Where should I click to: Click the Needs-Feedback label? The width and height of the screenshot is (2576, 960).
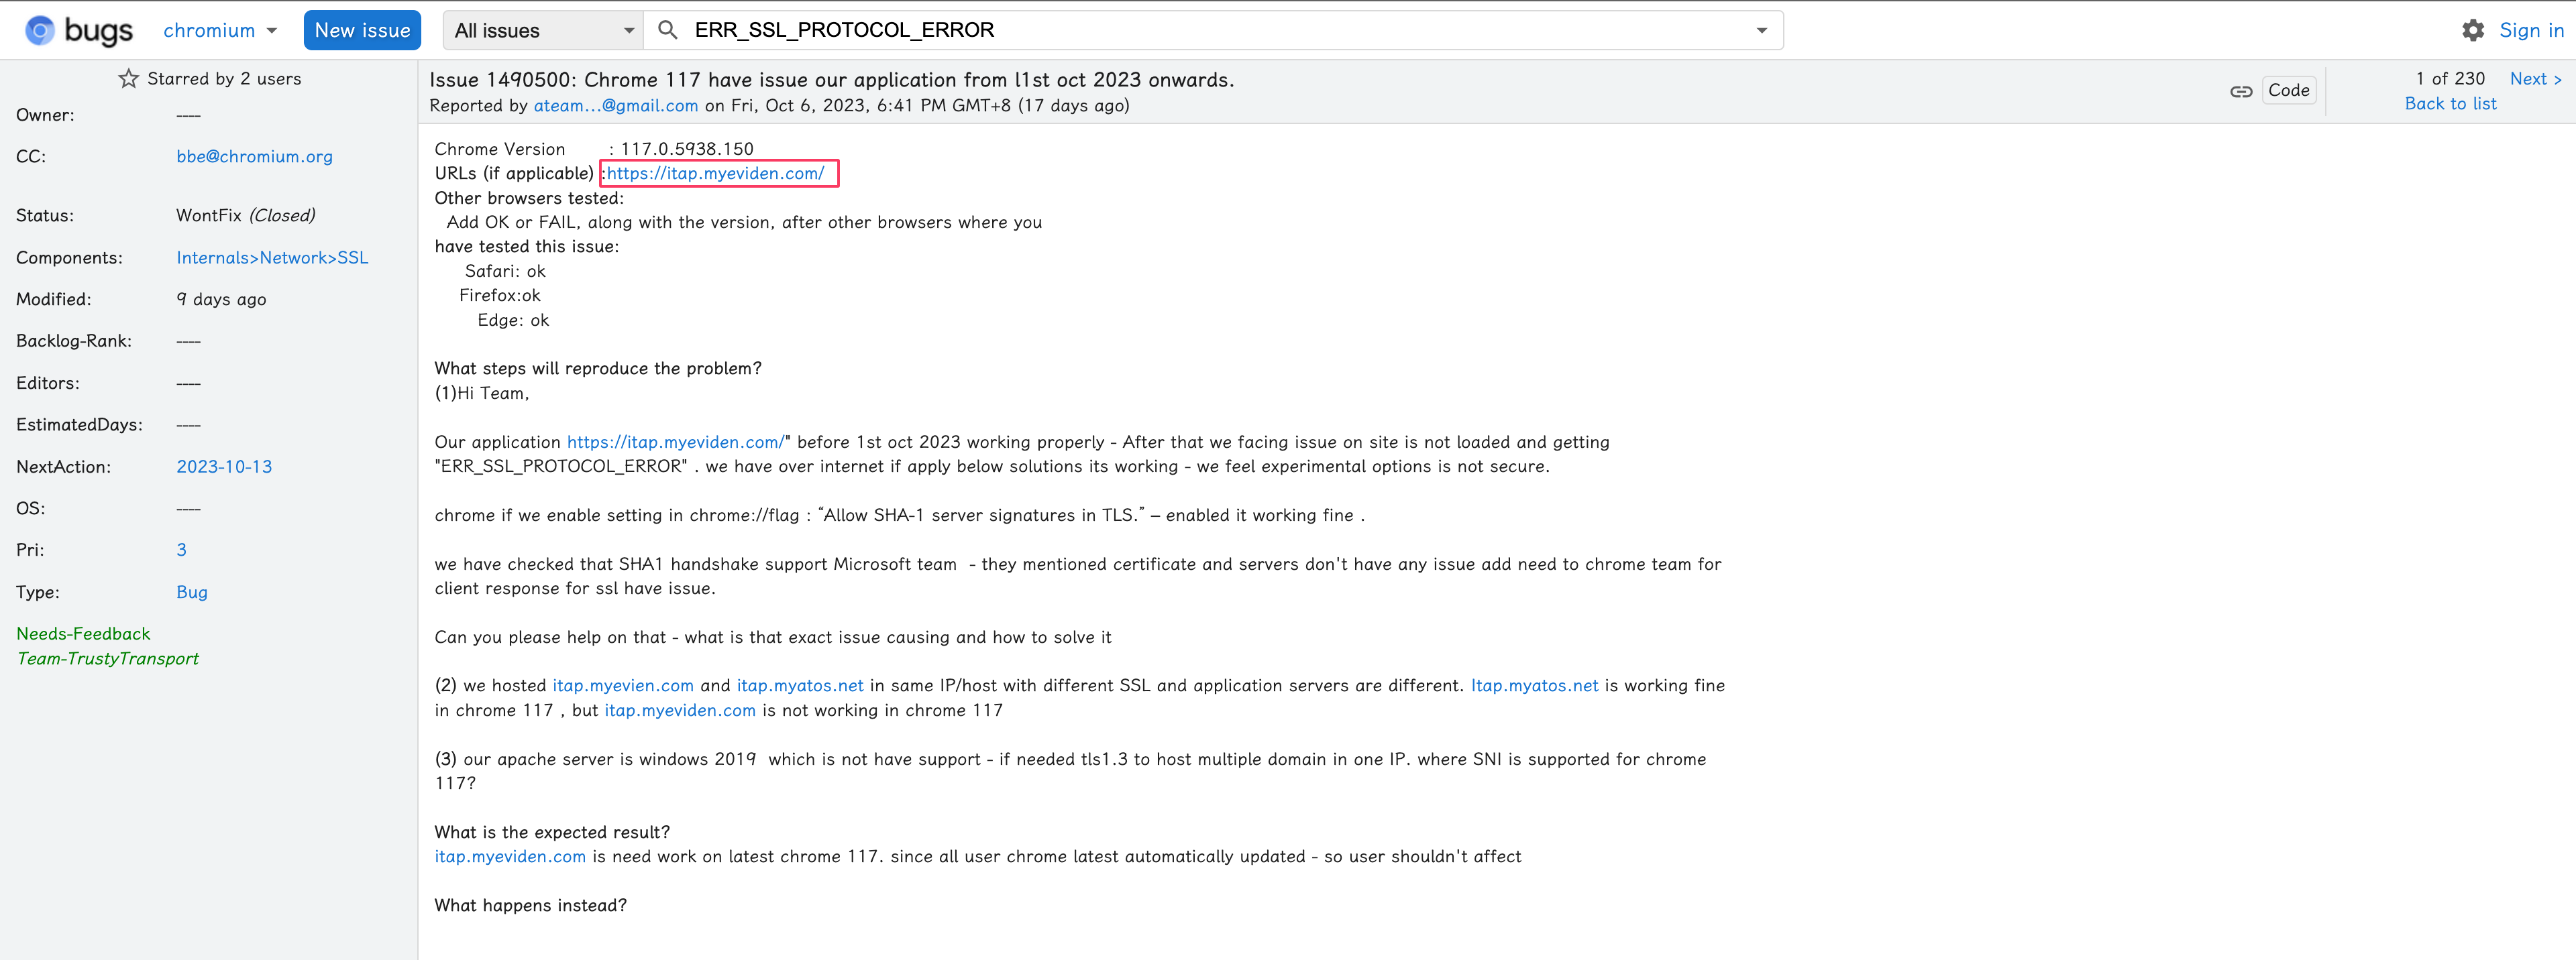coord(83,634)
